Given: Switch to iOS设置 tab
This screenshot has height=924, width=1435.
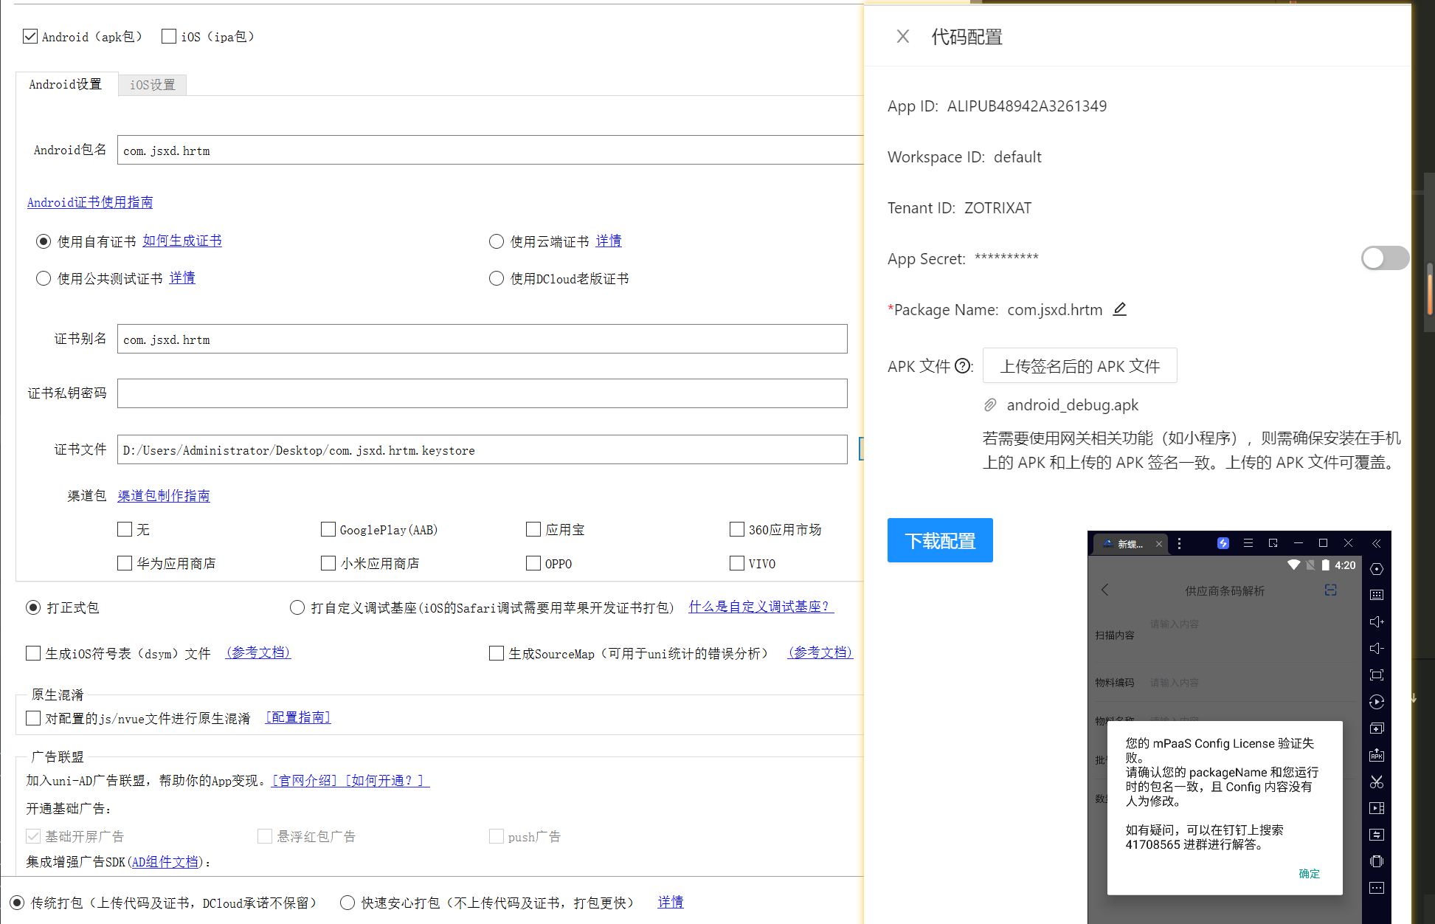Looking at the screenshot, I should point(153,85).
